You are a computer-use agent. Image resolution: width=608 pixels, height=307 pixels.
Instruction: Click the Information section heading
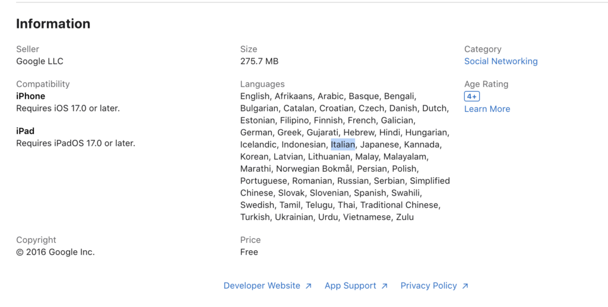click(x=53, y=24)
